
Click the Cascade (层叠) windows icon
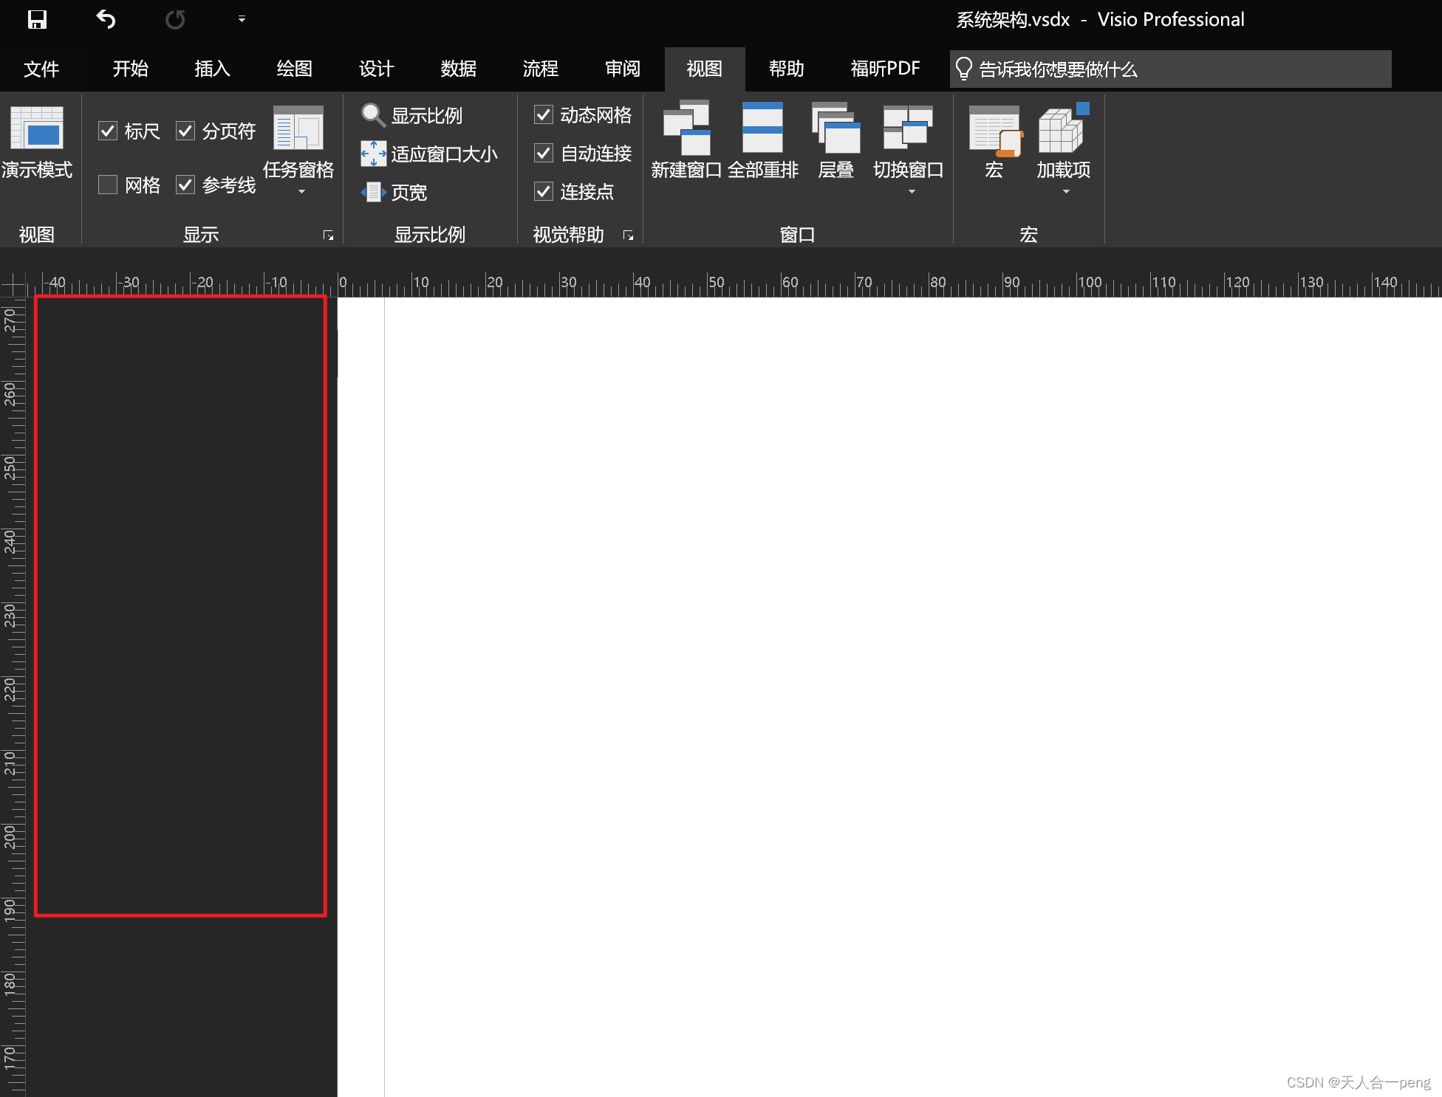836,128
